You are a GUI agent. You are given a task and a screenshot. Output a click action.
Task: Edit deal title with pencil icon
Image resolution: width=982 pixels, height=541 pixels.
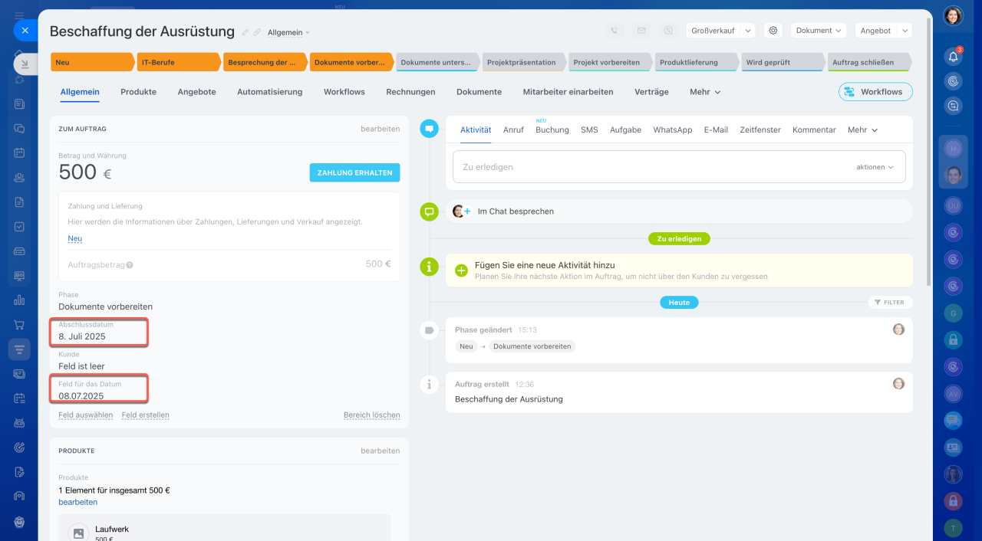(x=245, y=32)
